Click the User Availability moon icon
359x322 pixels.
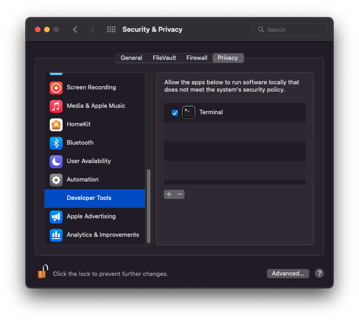point(56,161)
